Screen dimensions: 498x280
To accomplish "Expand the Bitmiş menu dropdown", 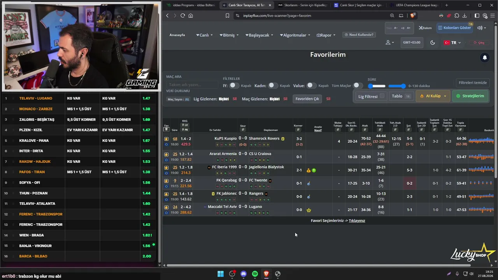I will (230, 35).
